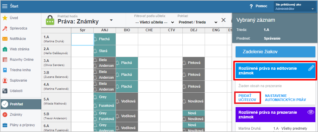Expand the Práva: Známky title dropdown arrow
This screenshot has height=132, width=318.
pyautogui.click(x=111, y=20)
